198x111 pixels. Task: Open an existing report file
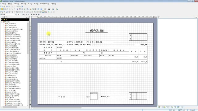pos(4,6)
